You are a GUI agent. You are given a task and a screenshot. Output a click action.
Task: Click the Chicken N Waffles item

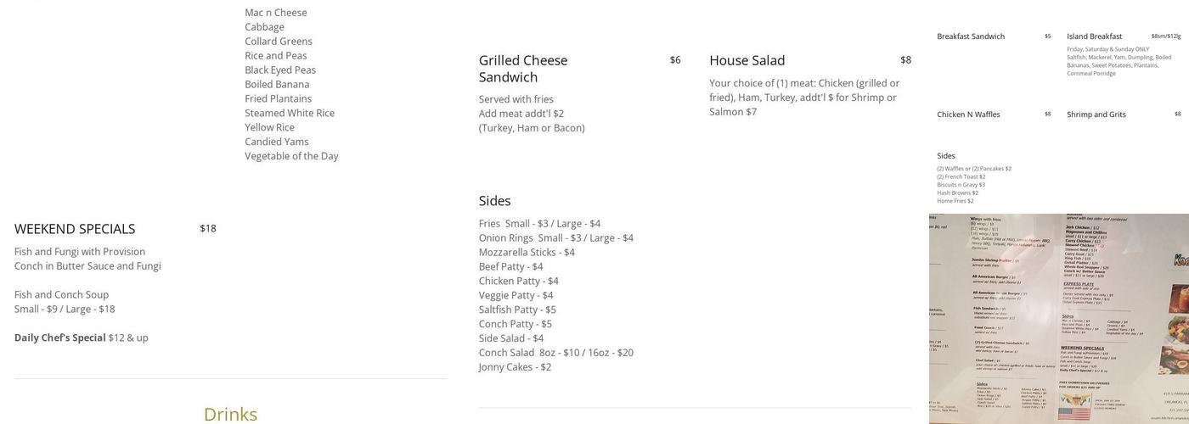point(968,114)
